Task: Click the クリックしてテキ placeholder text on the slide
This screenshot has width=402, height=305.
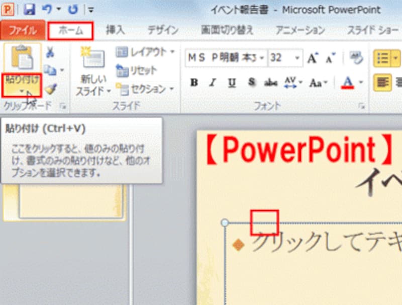Action: [327, 243]
